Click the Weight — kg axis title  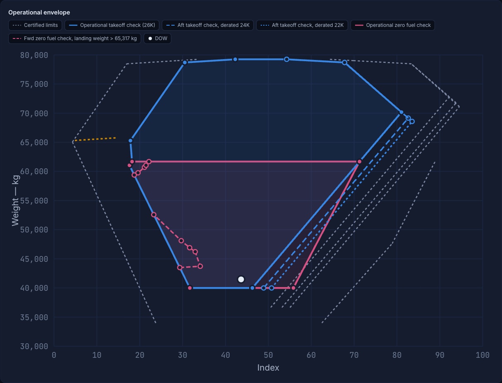[15, 200]
